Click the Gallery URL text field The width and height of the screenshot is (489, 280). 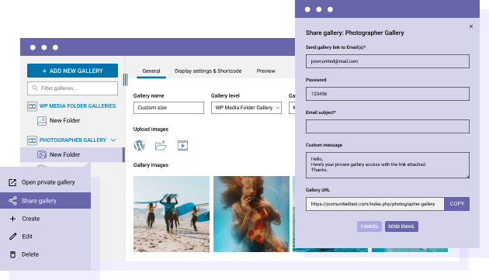coord(375,204)
